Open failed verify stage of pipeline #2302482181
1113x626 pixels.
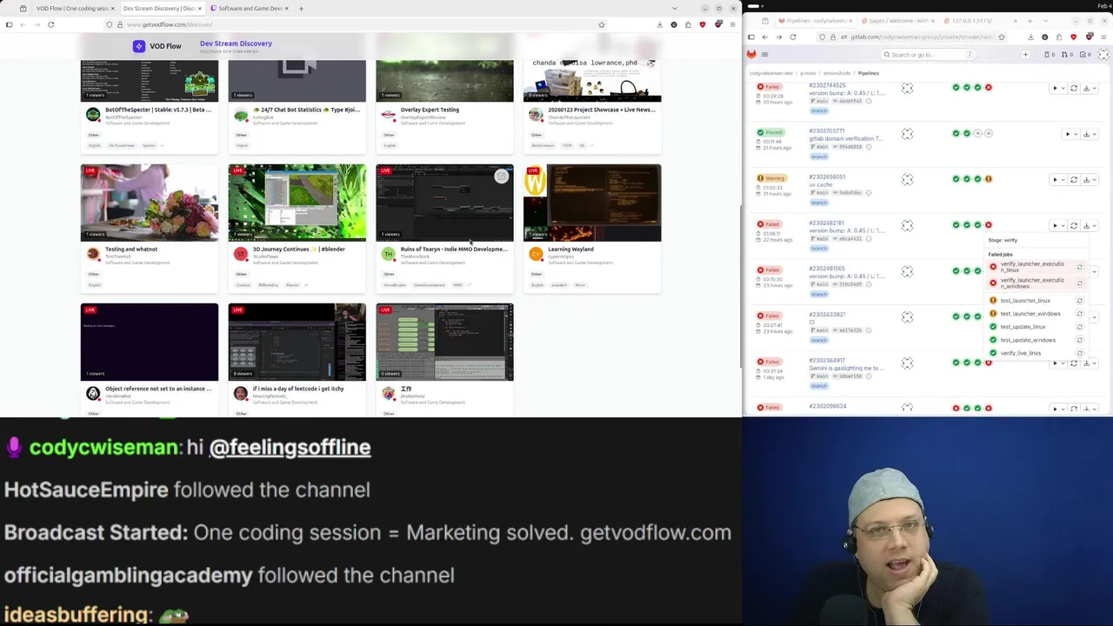pyautogui.click(x=988, y=225)
